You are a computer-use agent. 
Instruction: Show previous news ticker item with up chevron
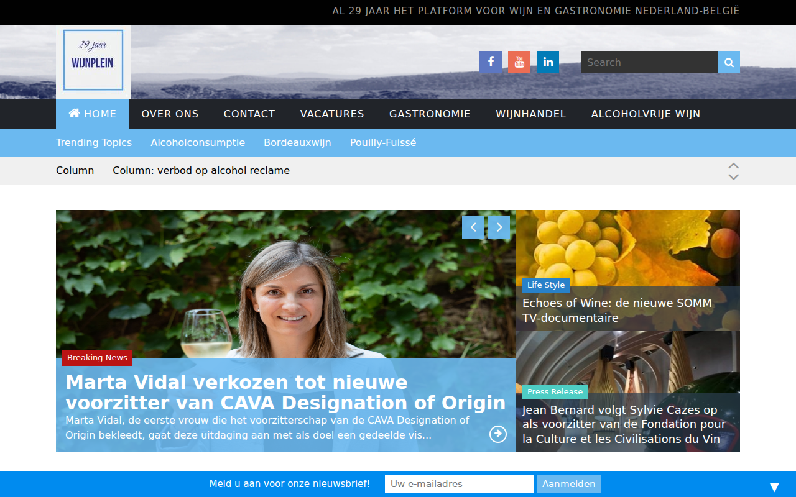point(734,166)
